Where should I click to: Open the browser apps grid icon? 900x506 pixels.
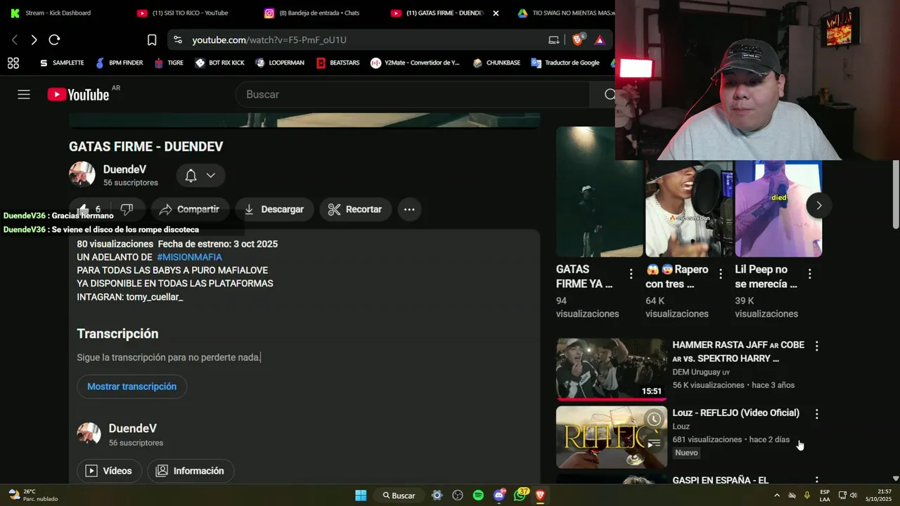click(x=13, y=63)
